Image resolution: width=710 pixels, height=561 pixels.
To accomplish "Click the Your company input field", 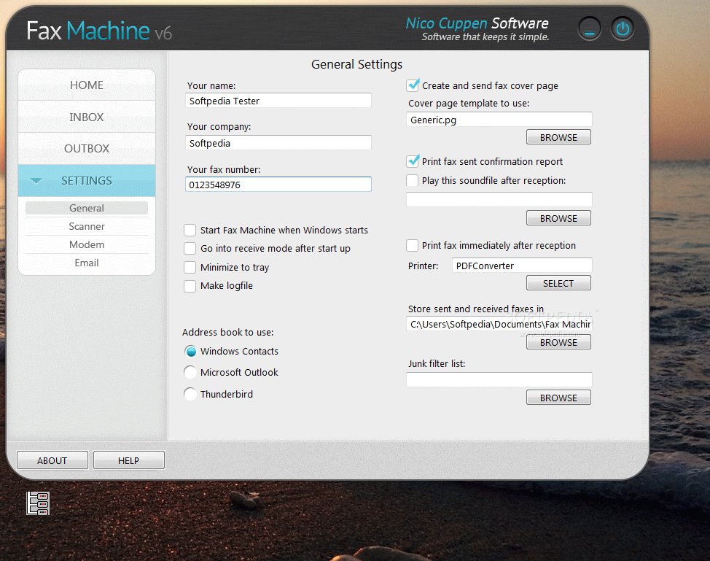I will tap(278, 143).
